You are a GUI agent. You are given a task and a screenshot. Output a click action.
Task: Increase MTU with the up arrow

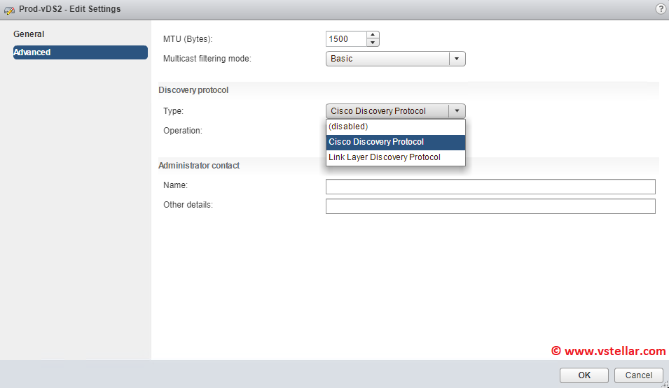point(373,35)
